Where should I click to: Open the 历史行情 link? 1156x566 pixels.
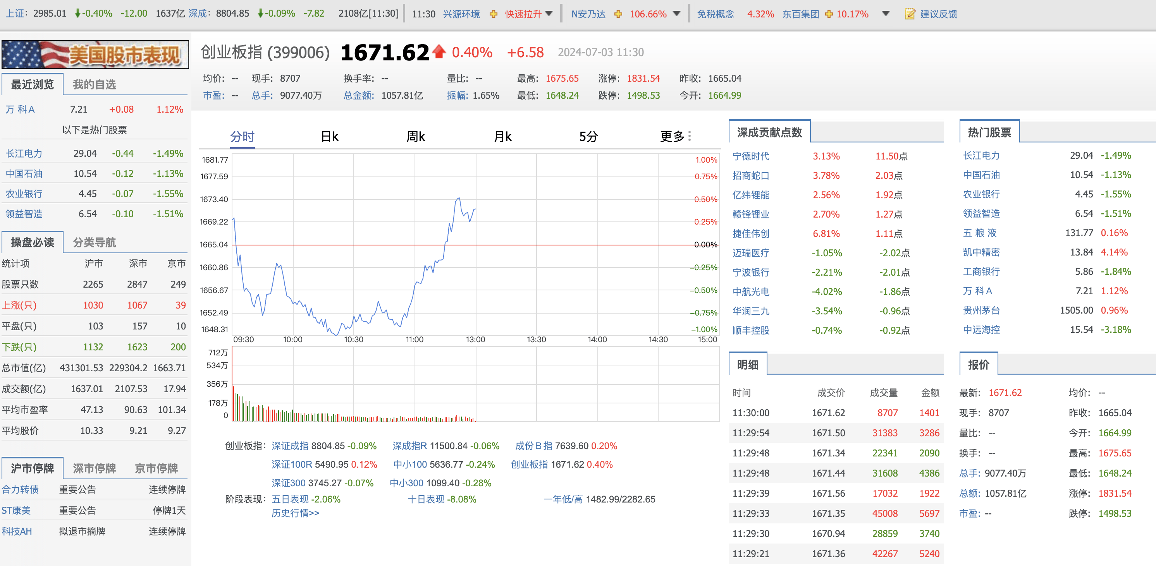click(x=295, y=513)
